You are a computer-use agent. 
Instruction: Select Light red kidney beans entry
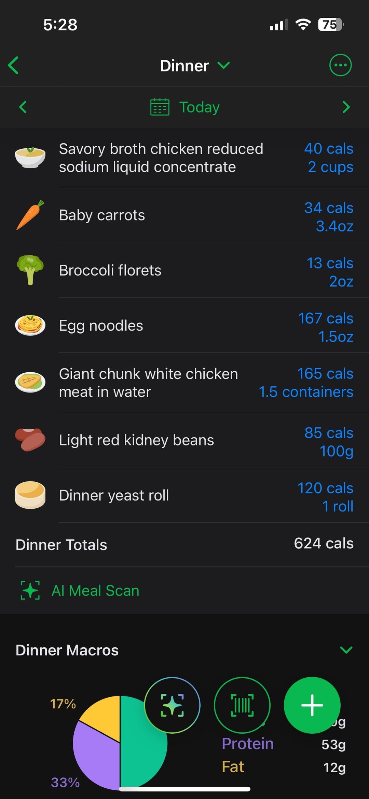coord(136,440)
